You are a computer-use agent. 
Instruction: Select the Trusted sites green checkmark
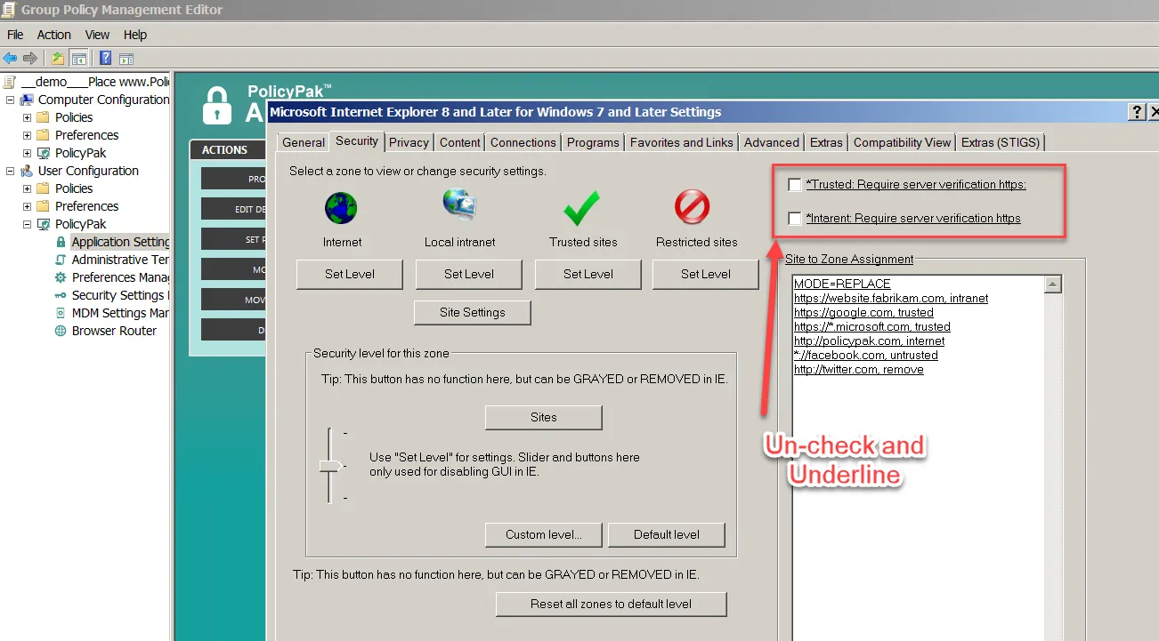582,210
